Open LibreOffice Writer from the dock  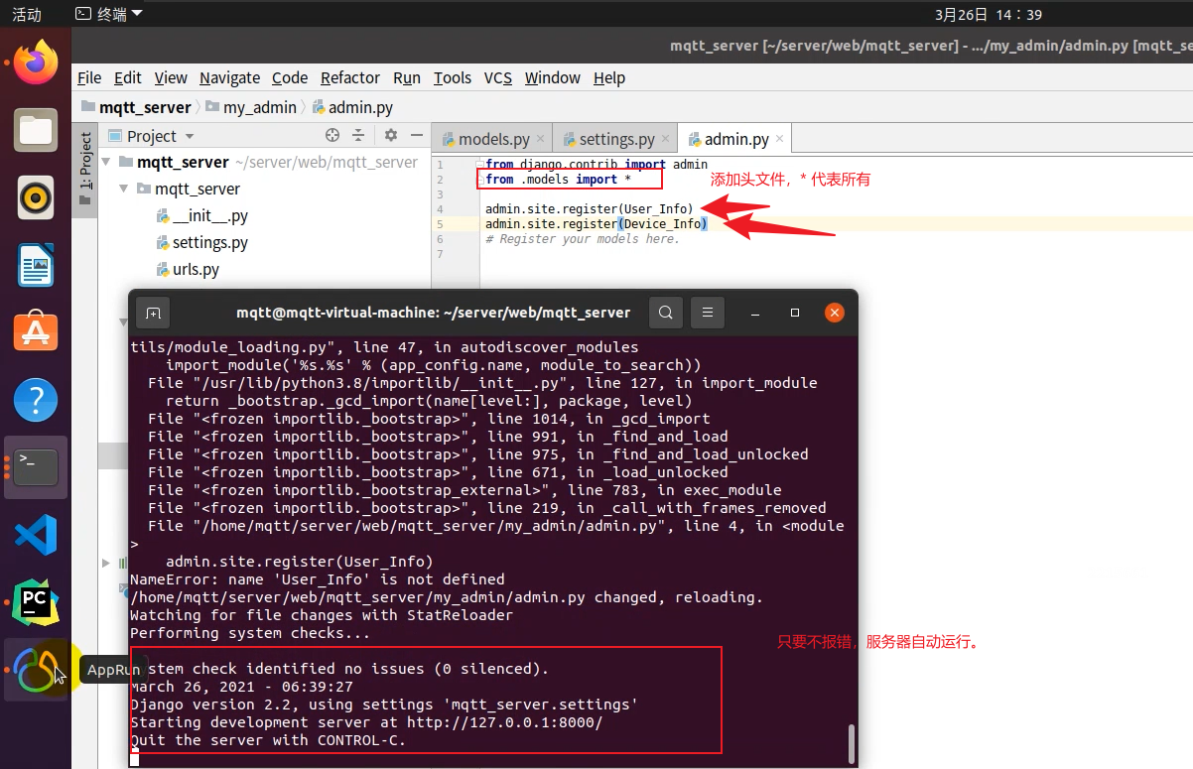[36, 265]
